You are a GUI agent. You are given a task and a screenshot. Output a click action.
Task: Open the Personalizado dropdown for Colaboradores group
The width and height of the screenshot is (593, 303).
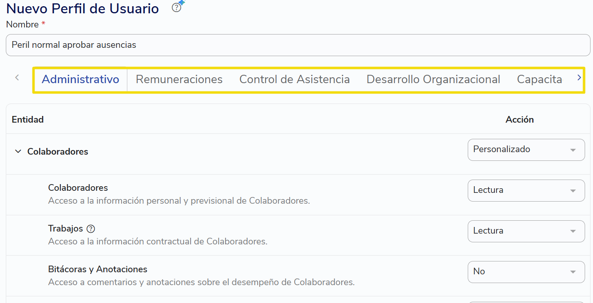(x=526, y=150)
